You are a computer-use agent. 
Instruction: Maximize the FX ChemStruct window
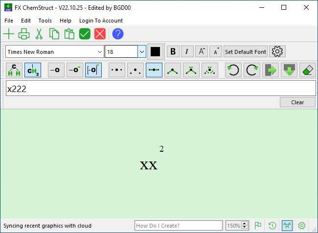pos(284,7)
